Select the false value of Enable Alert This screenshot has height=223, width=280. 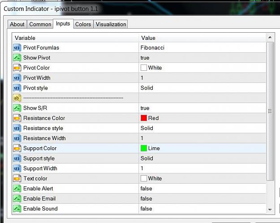[146, 189]
